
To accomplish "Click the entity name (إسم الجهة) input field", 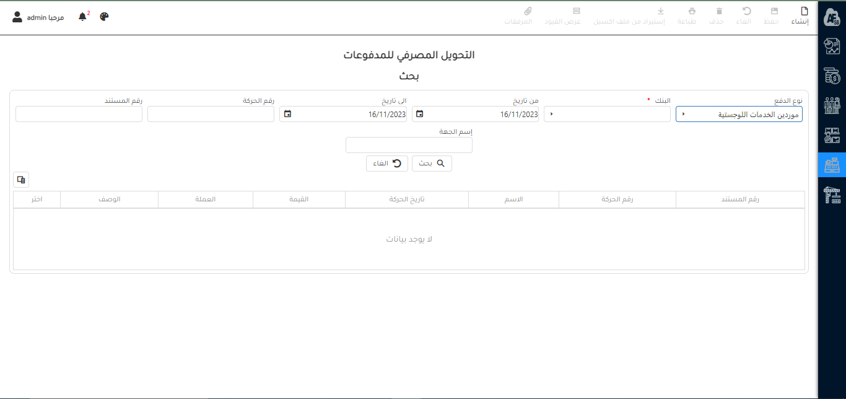I will click(409, 145).
